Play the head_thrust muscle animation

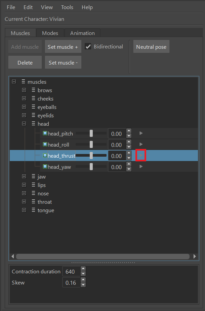[x=141, y=155]
